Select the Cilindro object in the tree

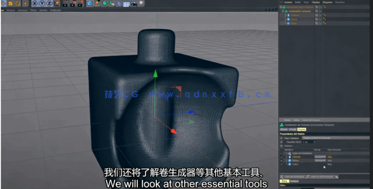click(295, 15)
